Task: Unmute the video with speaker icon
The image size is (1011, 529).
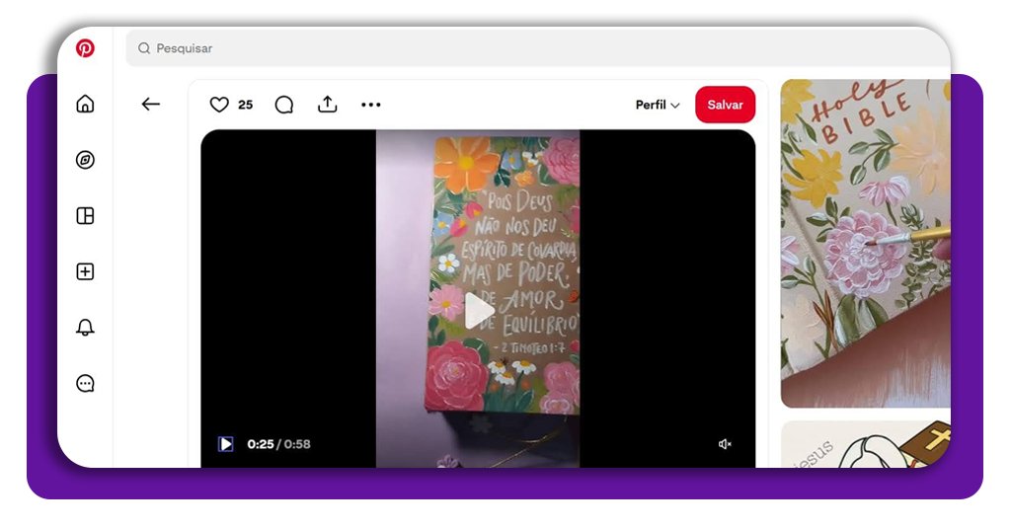Action: click(725, 444)
